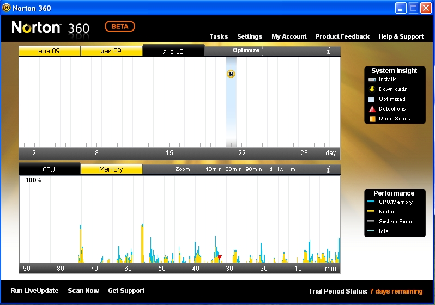Open info icon in the Zoom bar
This screenshot has height=305, width=435.
pos(328,169)
